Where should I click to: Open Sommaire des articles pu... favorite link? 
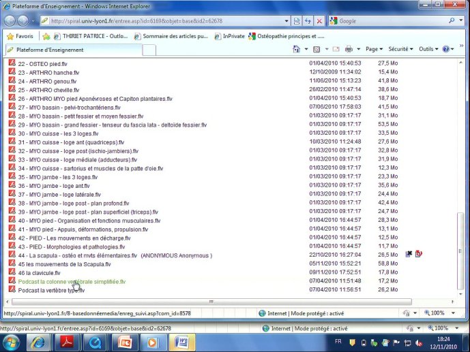[171, 36]
